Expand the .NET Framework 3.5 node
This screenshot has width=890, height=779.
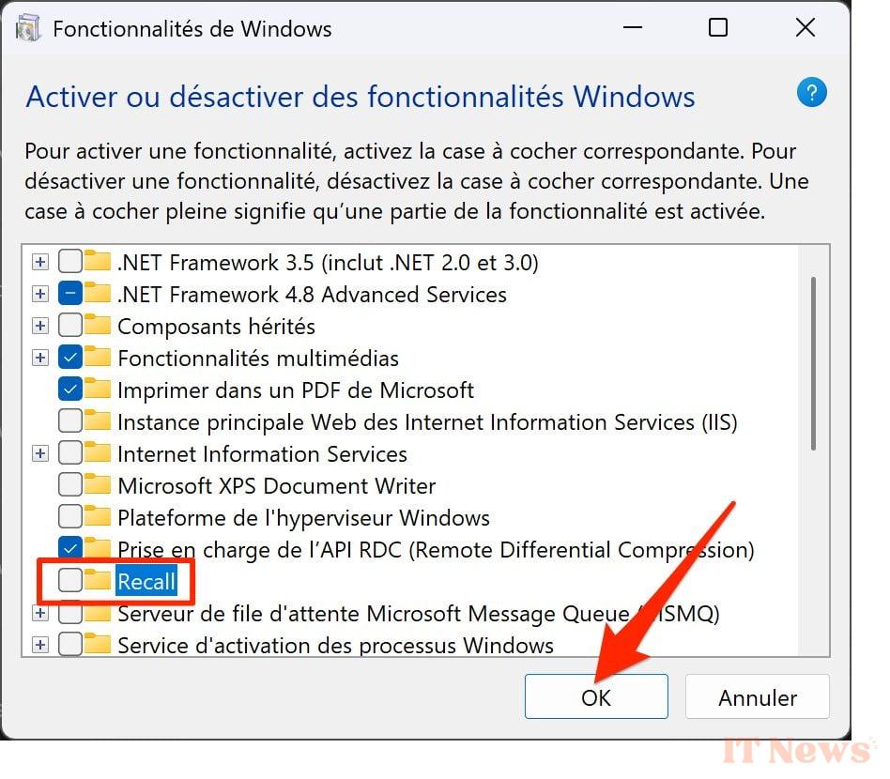(39, 262)
